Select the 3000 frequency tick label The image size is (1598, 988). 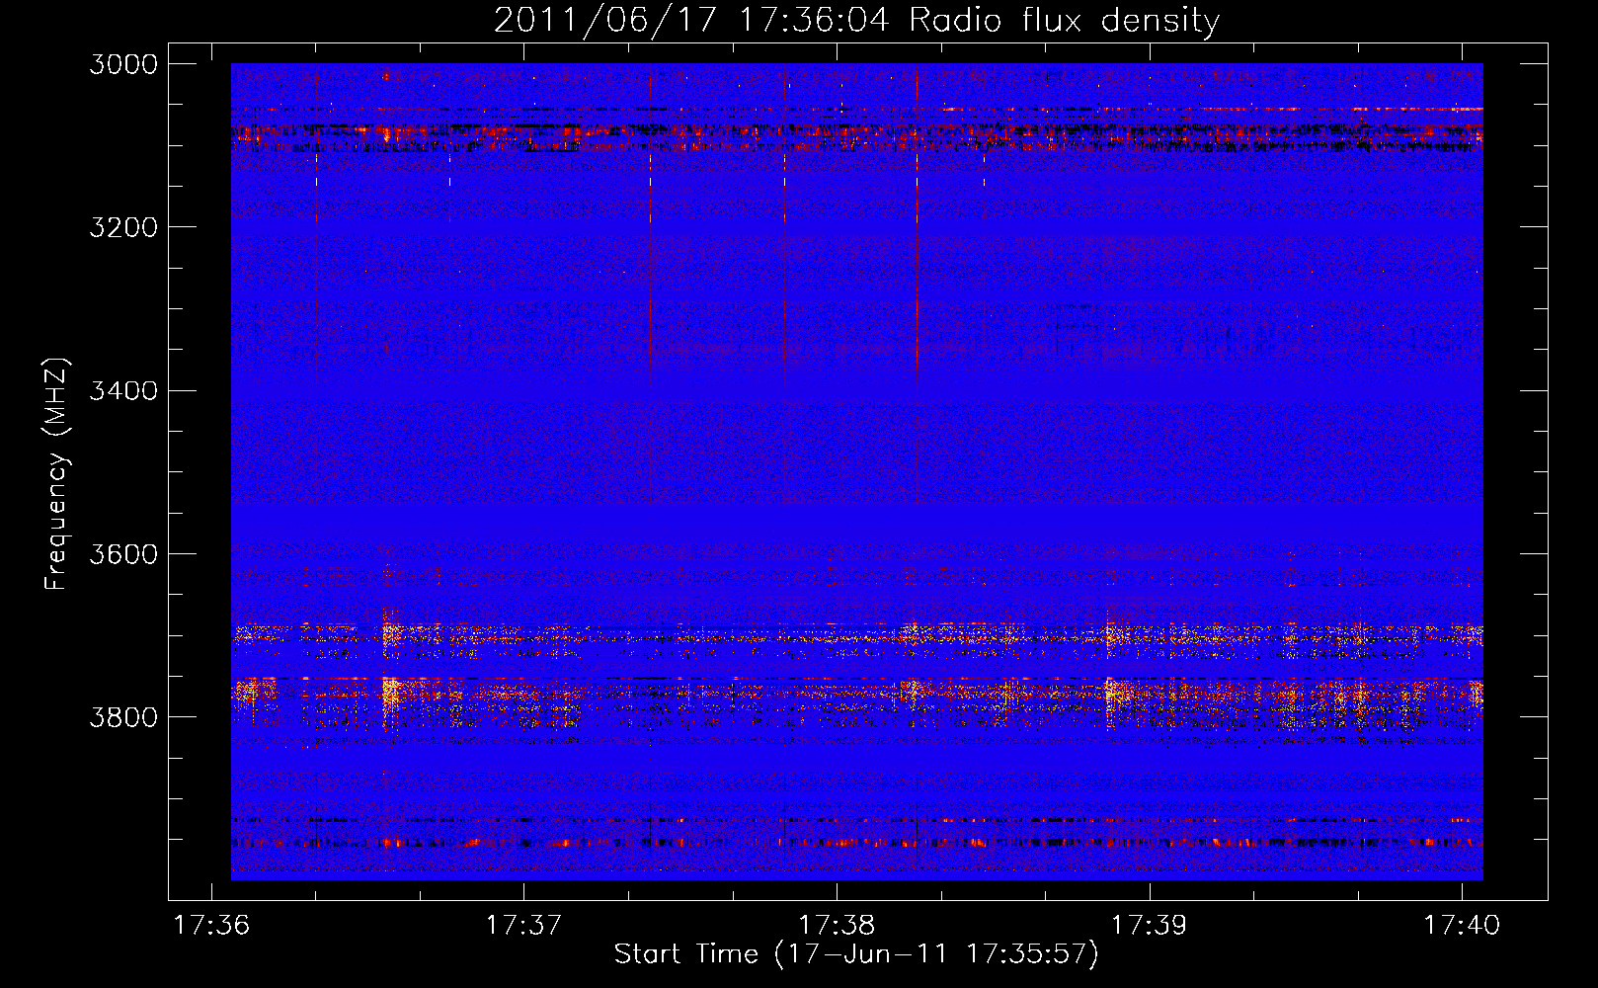tap(123, 64)
